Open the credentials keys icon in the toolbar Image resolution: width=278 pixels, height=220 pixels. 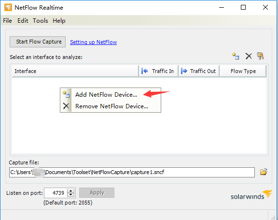click(260, 56)
